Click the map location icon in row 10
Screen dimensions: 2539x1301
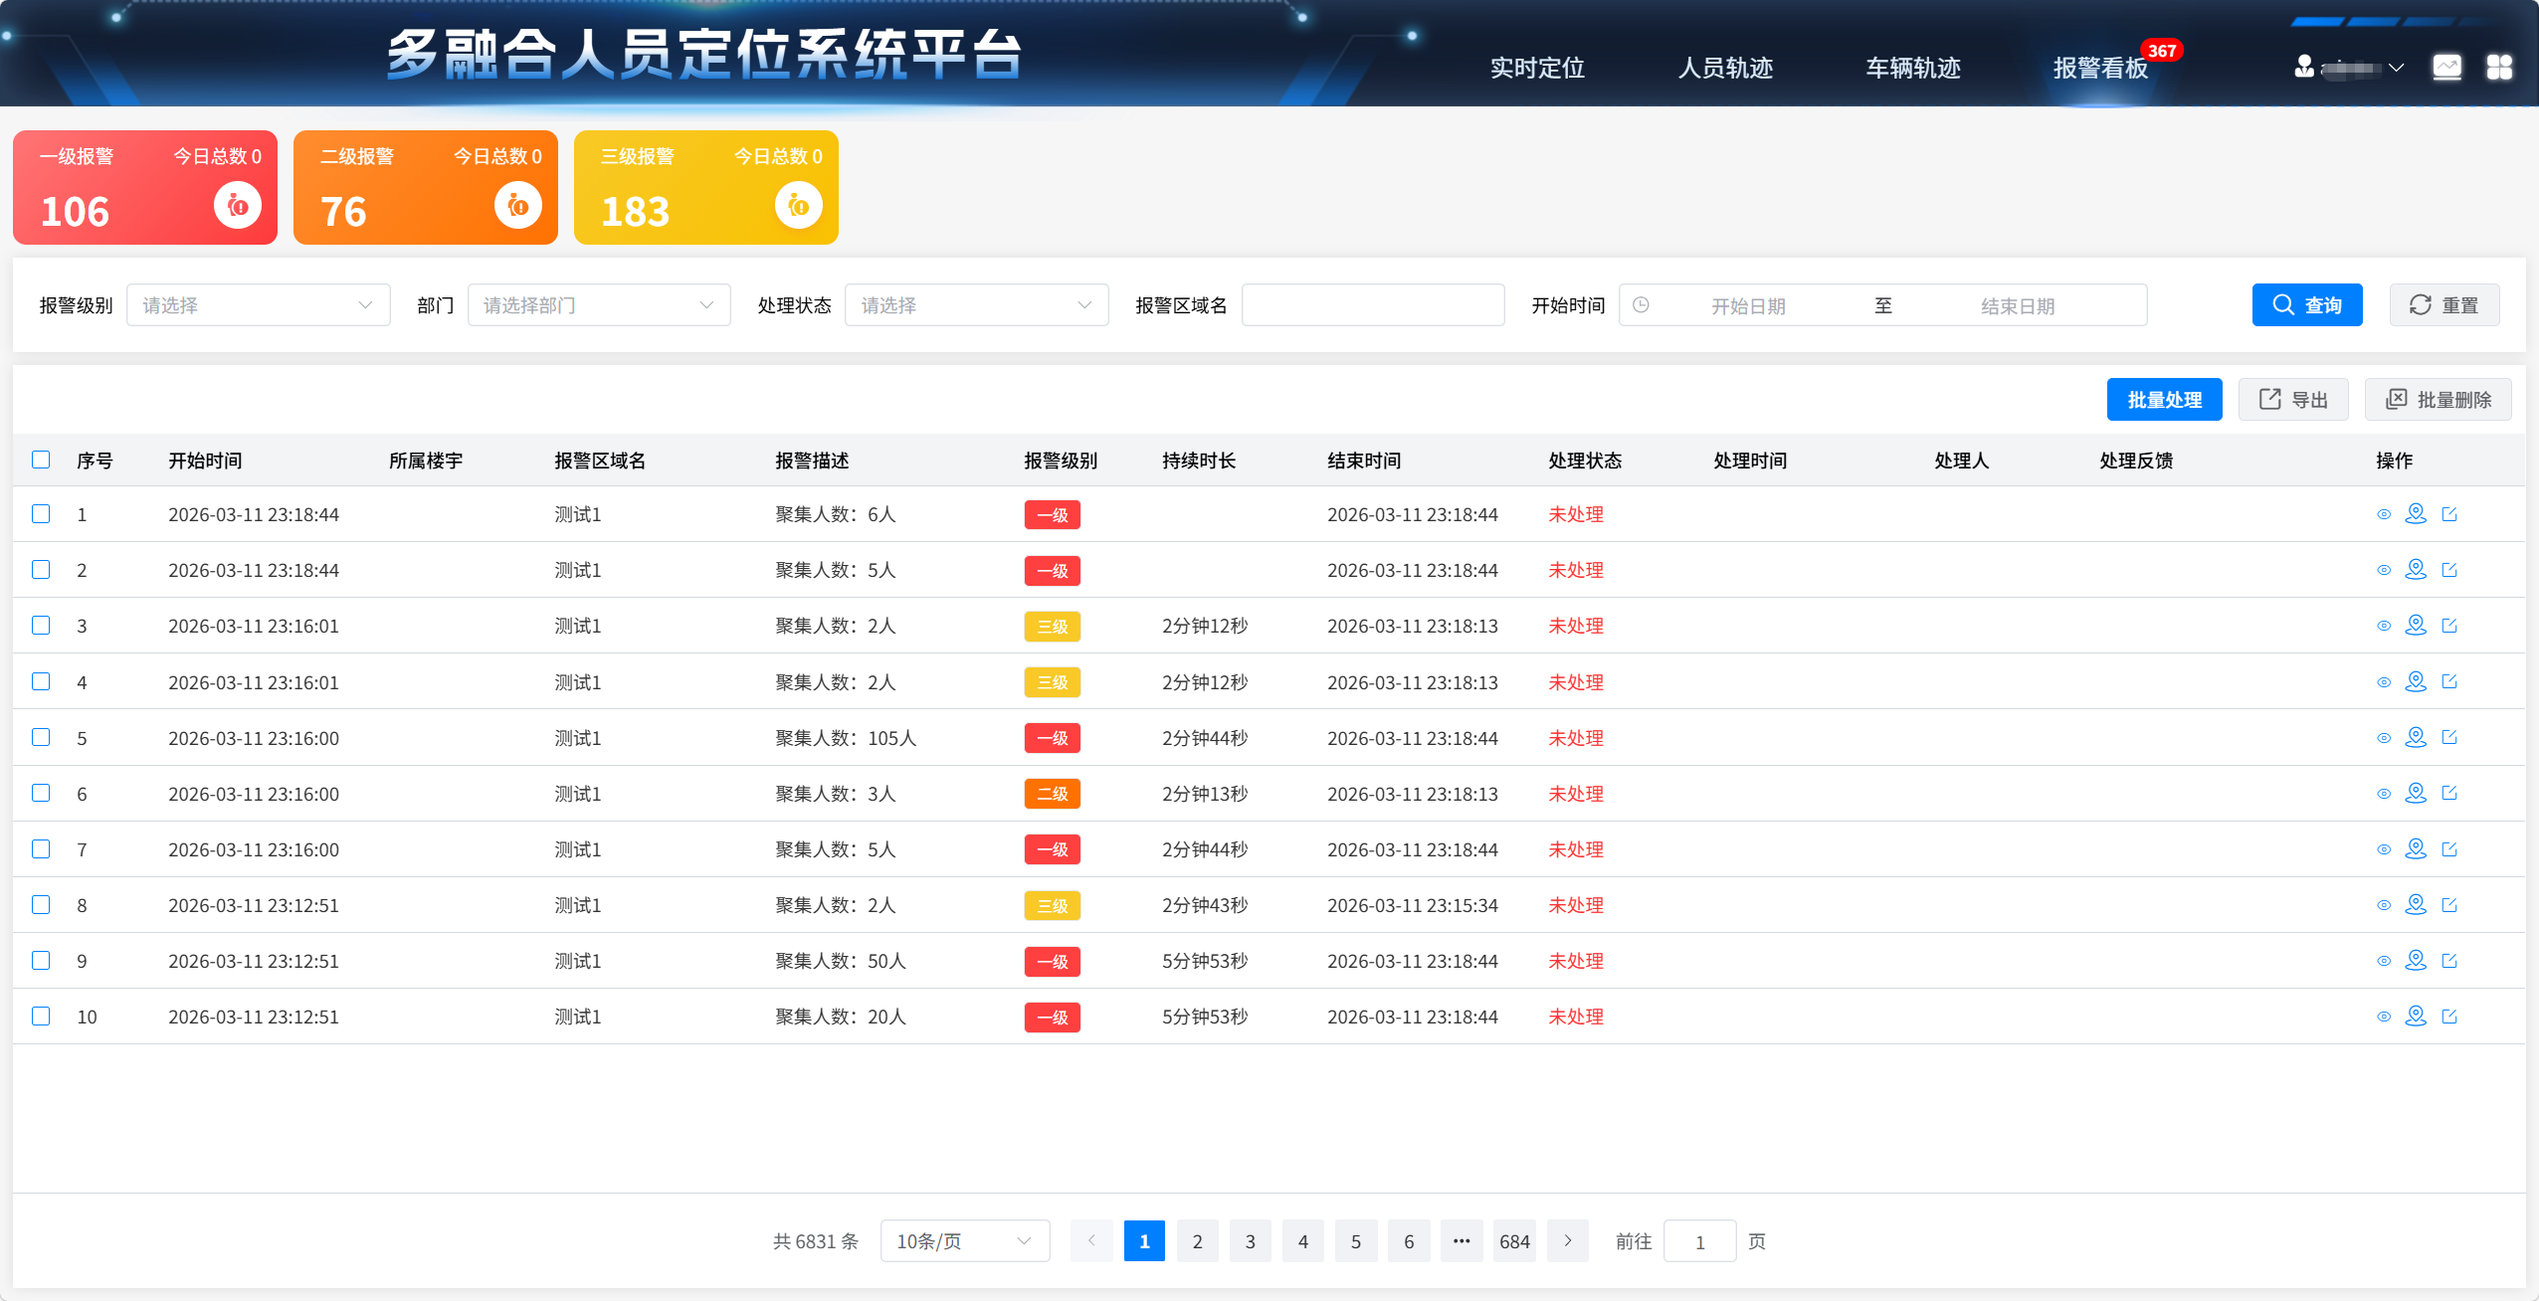[x=2416, y=1017]
